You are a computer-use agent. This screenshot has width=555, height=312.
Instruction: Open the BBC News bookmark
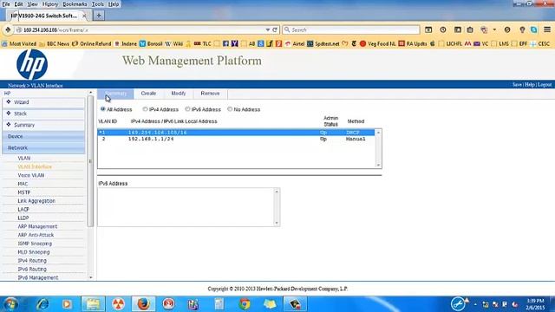(54, 44)
